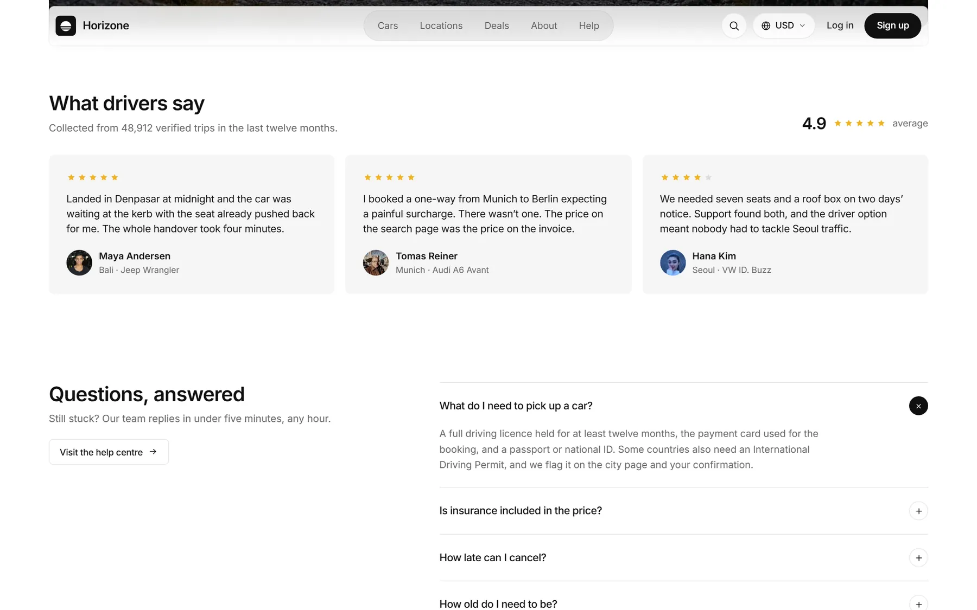This screenshot has height=610, width=977.
Task: Click the Visit the help centre button
Action: click(109, 452)
